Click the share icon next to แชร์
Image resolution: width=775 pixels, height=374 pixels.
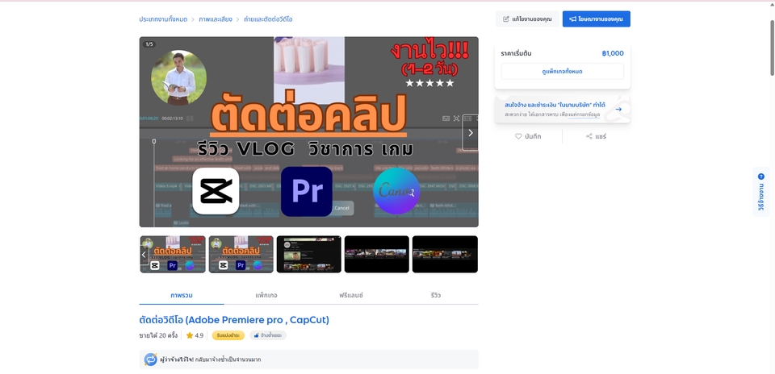[589, 136]
